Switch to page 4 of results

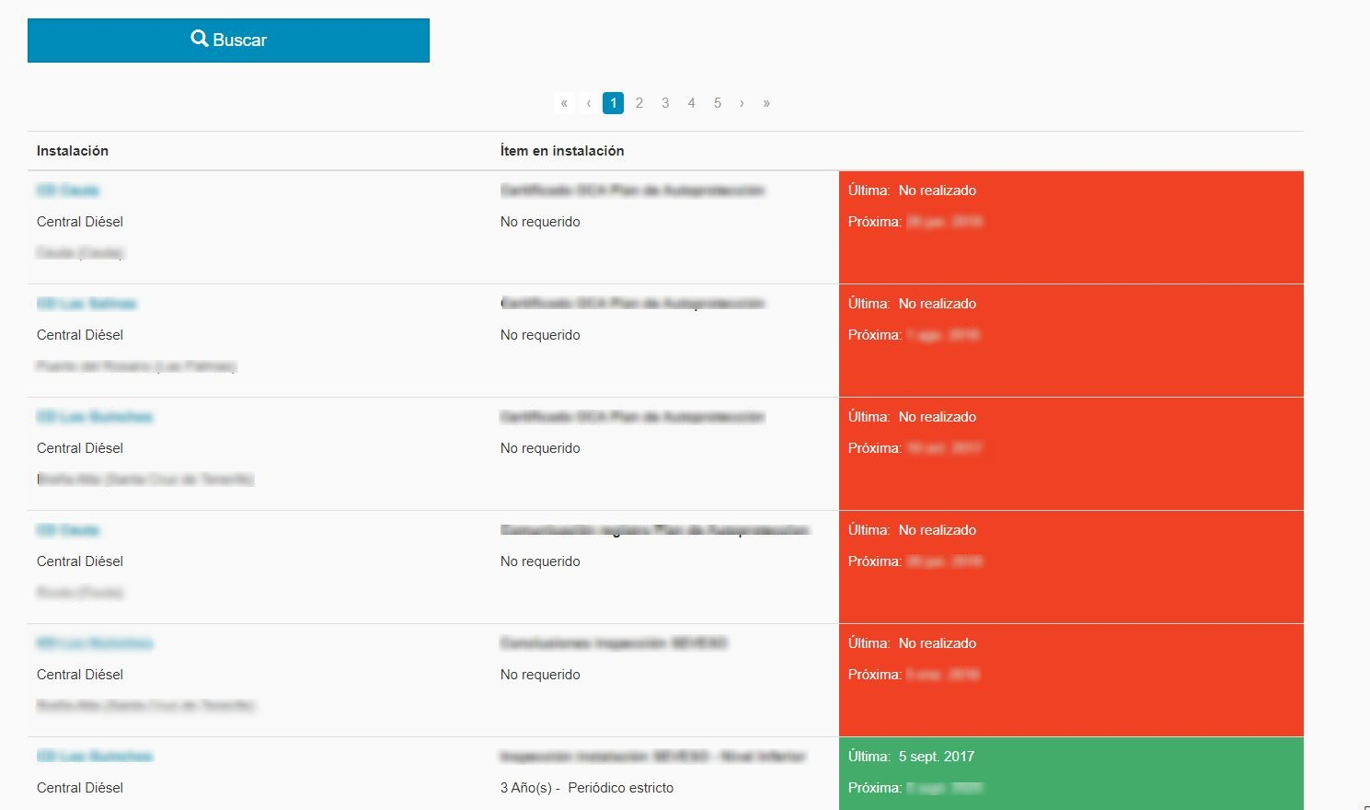pos(691,103)
